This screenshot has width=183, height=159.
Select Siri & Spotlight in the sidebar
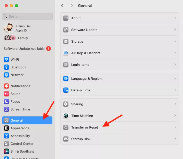pyautogui.click(x=27, y=151)
